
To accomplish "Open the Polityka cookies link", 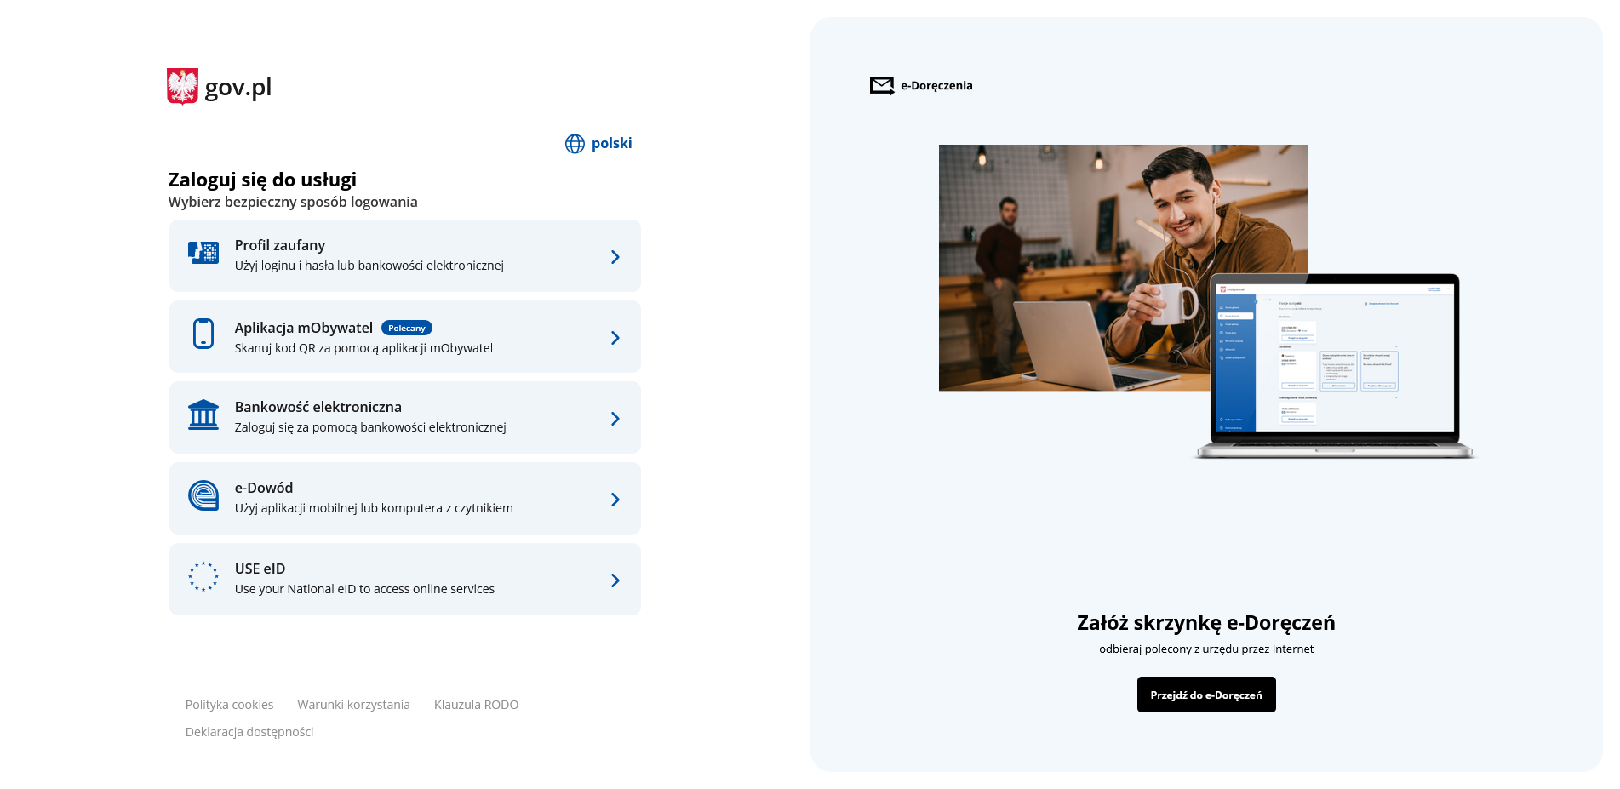I will tap(229, 705).
